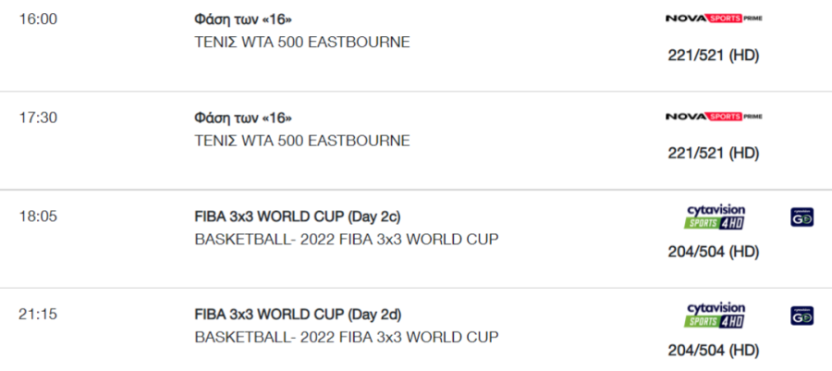Click Cytavision Sports 4 HD logo for 21:15 program

[x=716, y=315]
